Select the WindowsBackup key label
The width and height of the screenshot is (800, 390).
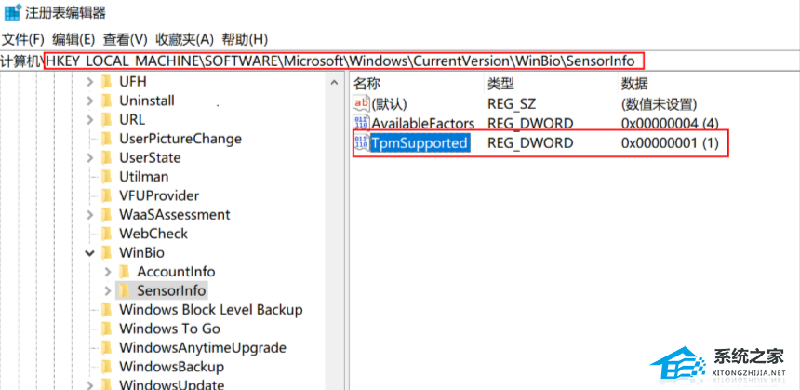171,367
